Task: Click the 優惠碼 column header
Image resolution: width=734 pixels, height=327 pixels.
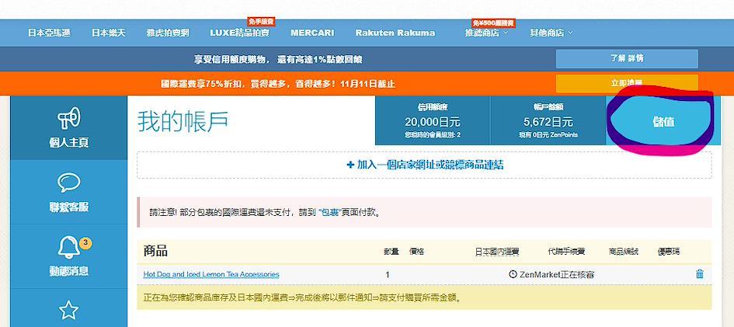Action: point(669,252)
